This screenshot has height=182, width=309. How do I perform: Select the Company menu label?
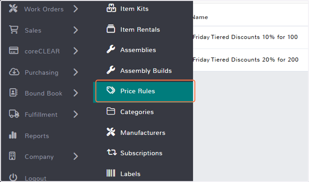coord(39,157)
